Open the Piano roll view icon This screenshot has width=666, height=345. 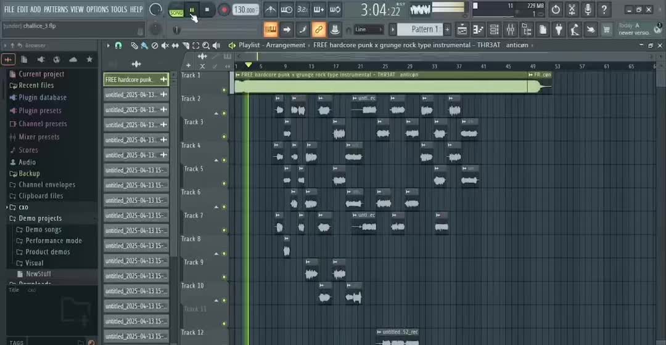click(x=478, y=30)
